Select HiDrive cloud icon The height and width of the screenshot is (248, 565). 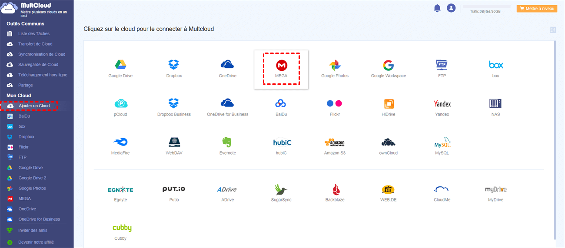pyautogui.click(x=389, y=103)
